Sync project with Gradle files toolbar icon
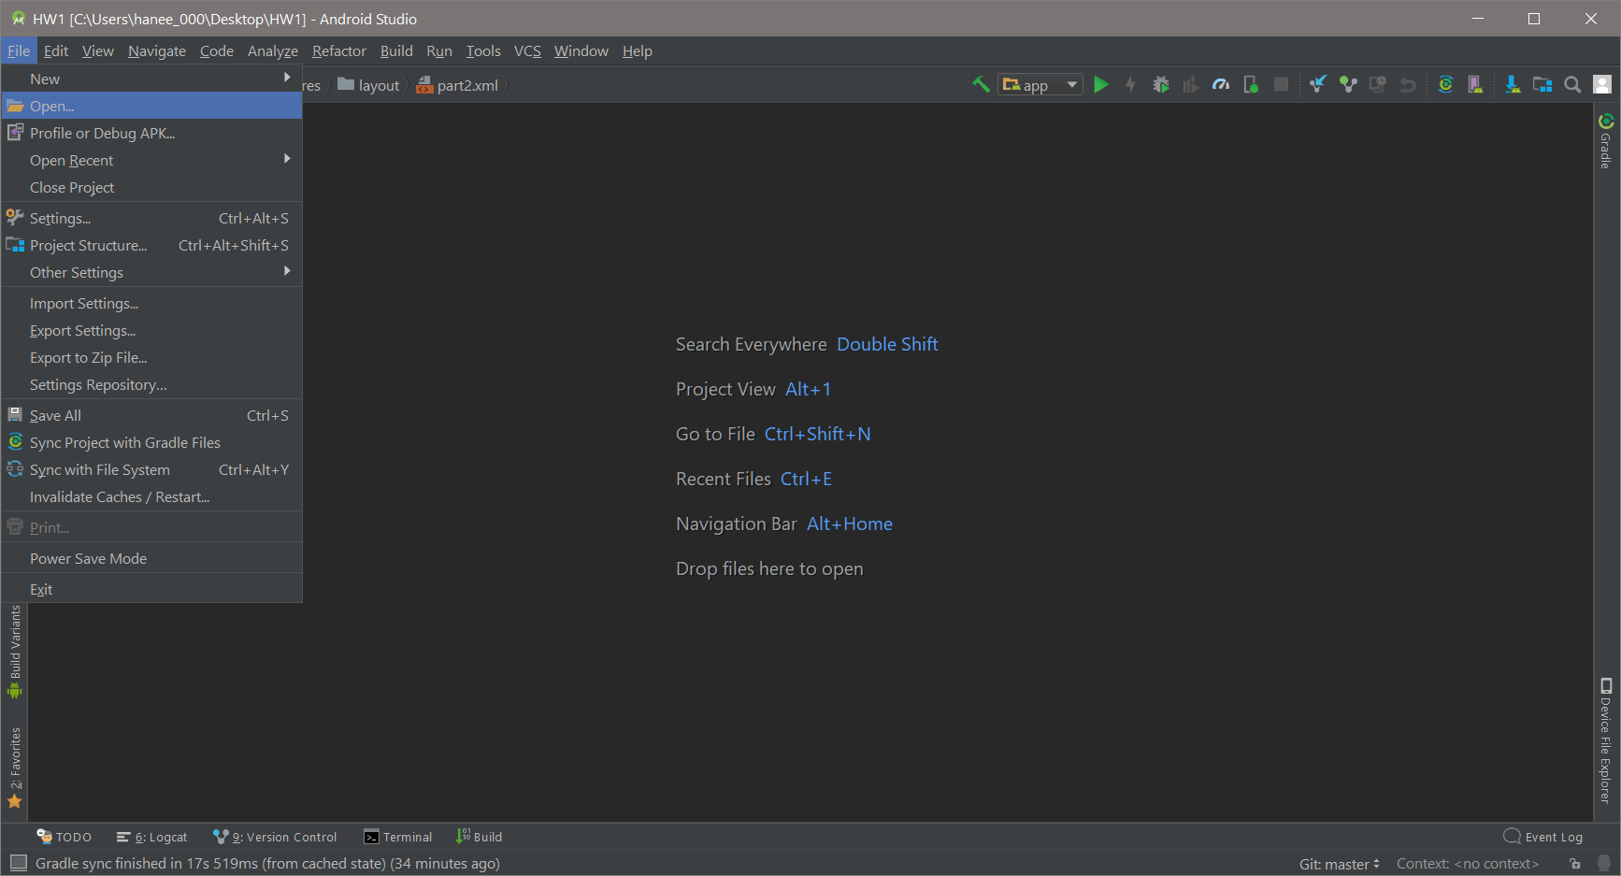Viewport: 1621px width, 876px height. pos(1445,84)
